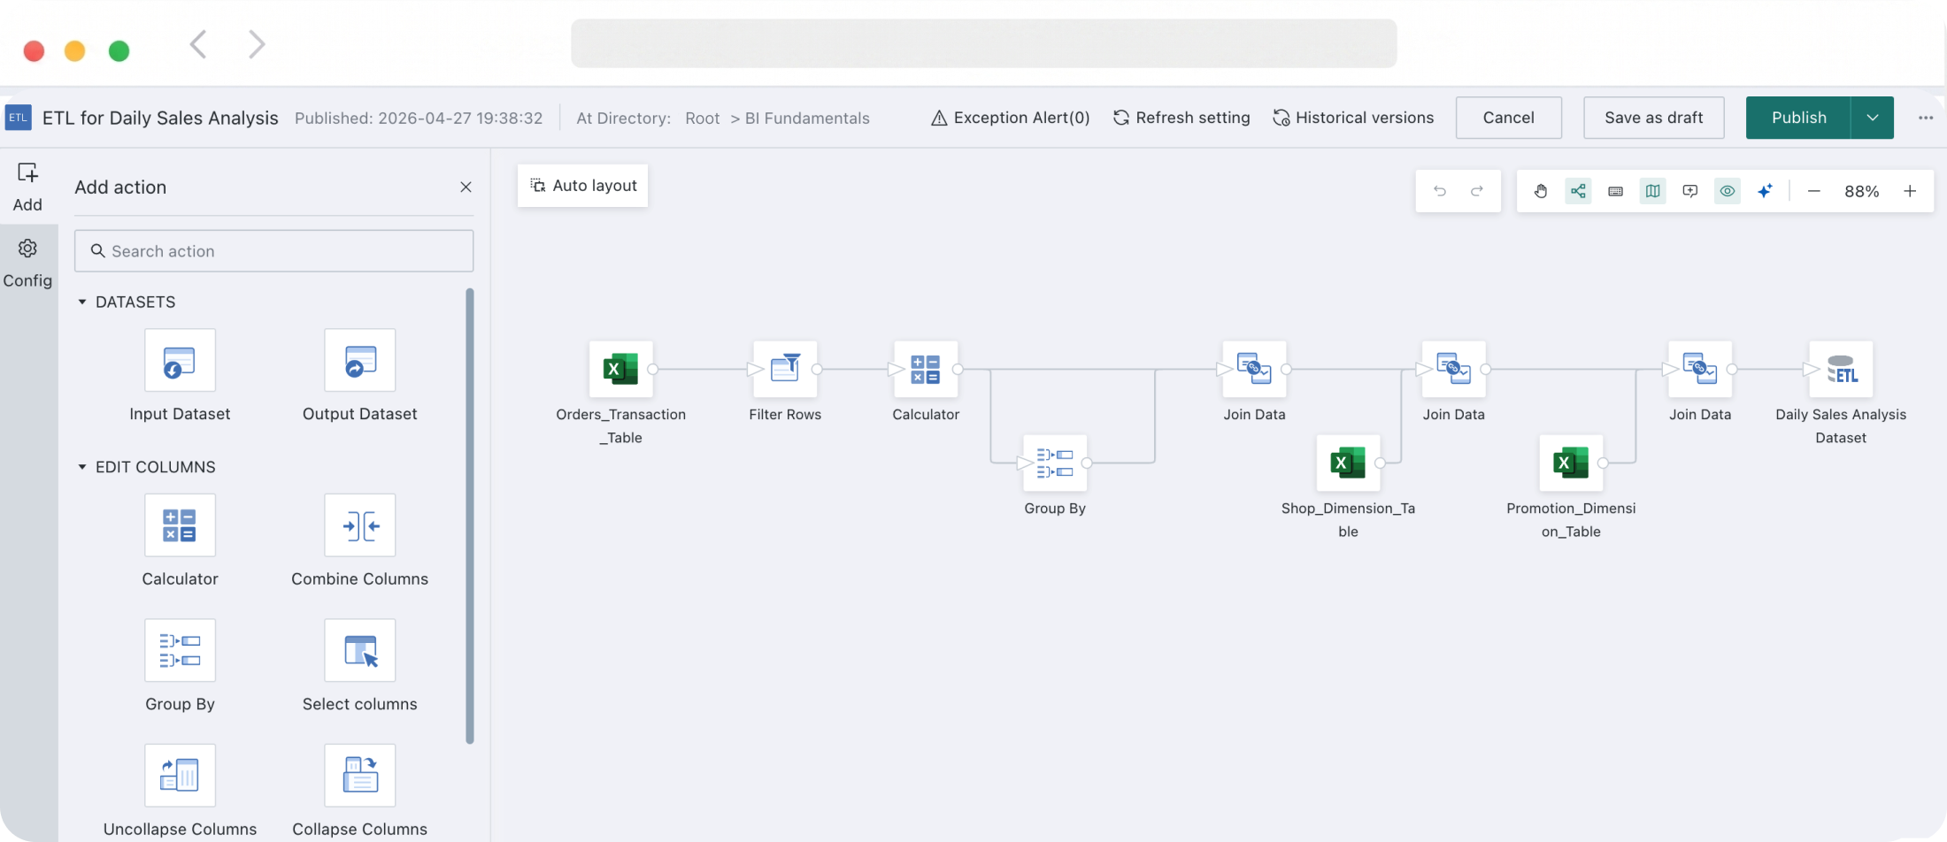This screenshot has width=1947, height=842.
Task: Pick Calculator action in Edit Columns
Action: (180, 525)
